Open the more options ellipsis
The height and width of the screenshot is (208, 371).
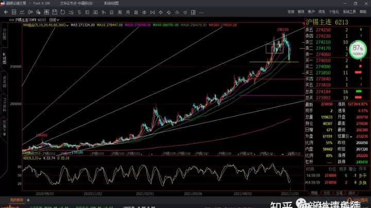[x=201, y=12]
